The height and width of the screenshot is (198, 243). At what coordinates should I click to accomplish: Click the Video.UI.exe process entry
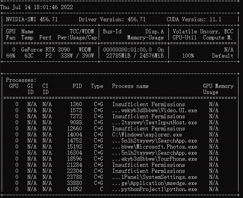[154, 110]
